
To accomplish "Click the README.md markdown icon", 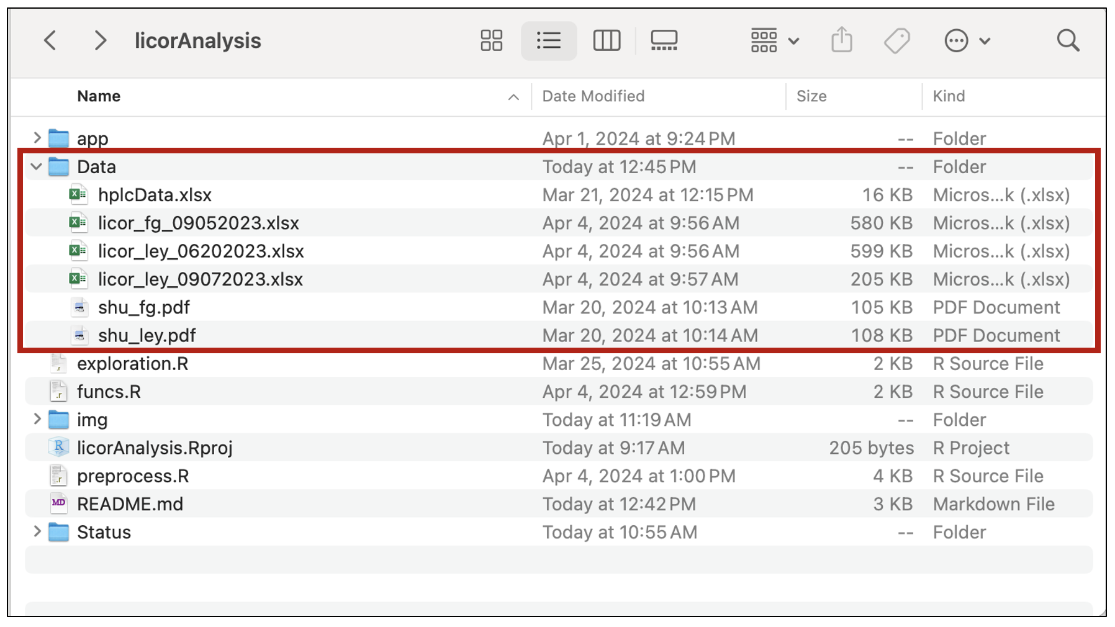I will 58,503.
